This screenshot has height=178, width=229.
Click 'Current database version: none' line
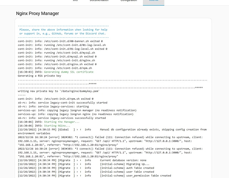coord(82,160)
